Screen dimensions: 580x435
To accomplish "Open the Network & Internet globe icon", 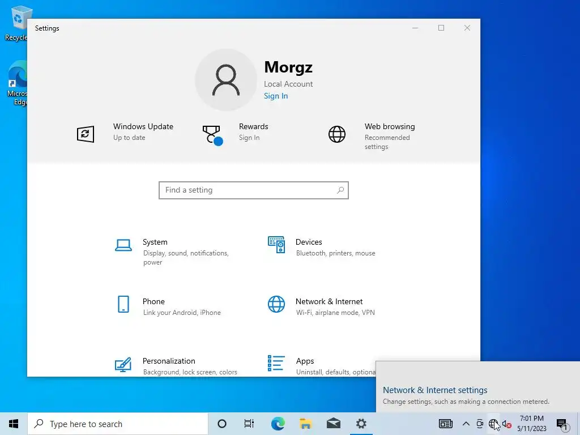I will tap(276, 304).
